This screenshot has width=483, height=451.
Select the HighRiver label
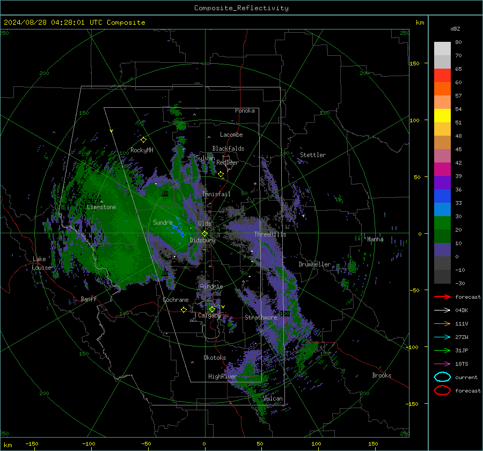coord(222,376)
